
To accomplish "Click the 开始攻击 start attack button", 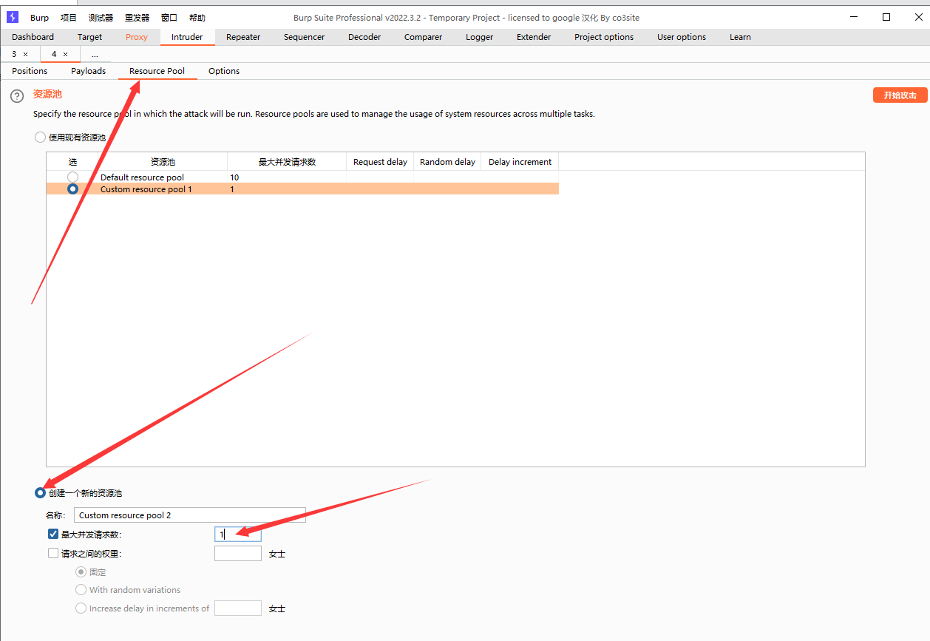I will click(900, 95).
